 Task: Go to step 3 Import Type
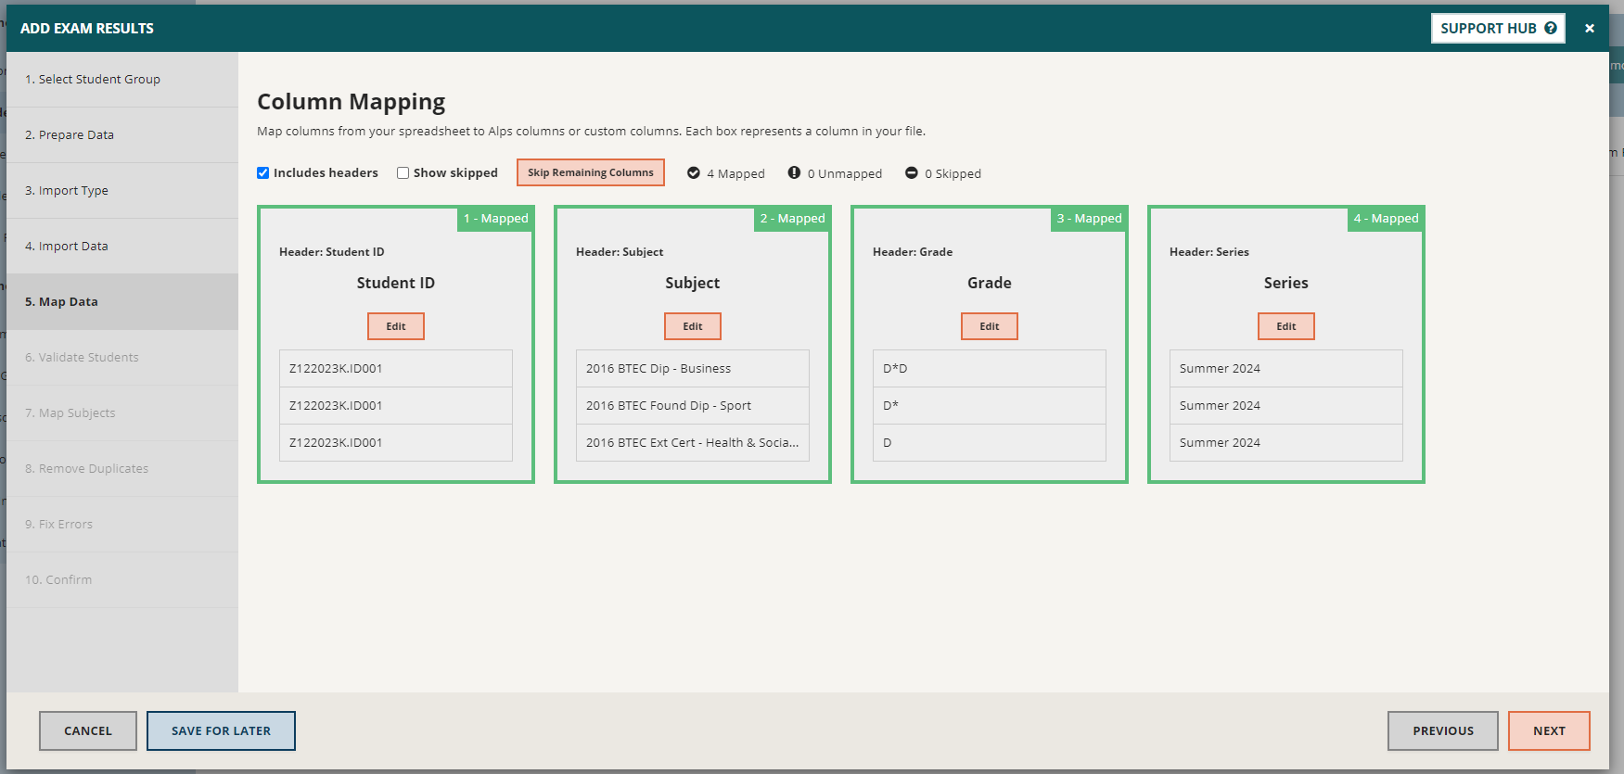click(x=122, y=191)
